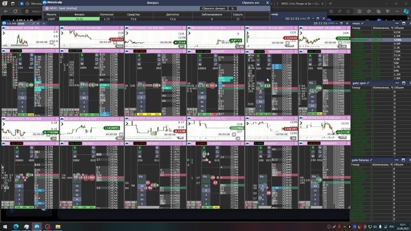This screenshot has width=411, height=231.
Task: Click the green S button above 1000X
Action: click(200, 56)
